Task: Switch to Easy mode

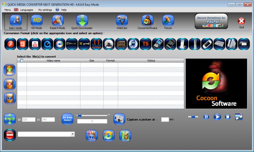Action: [x=16, y=22]
